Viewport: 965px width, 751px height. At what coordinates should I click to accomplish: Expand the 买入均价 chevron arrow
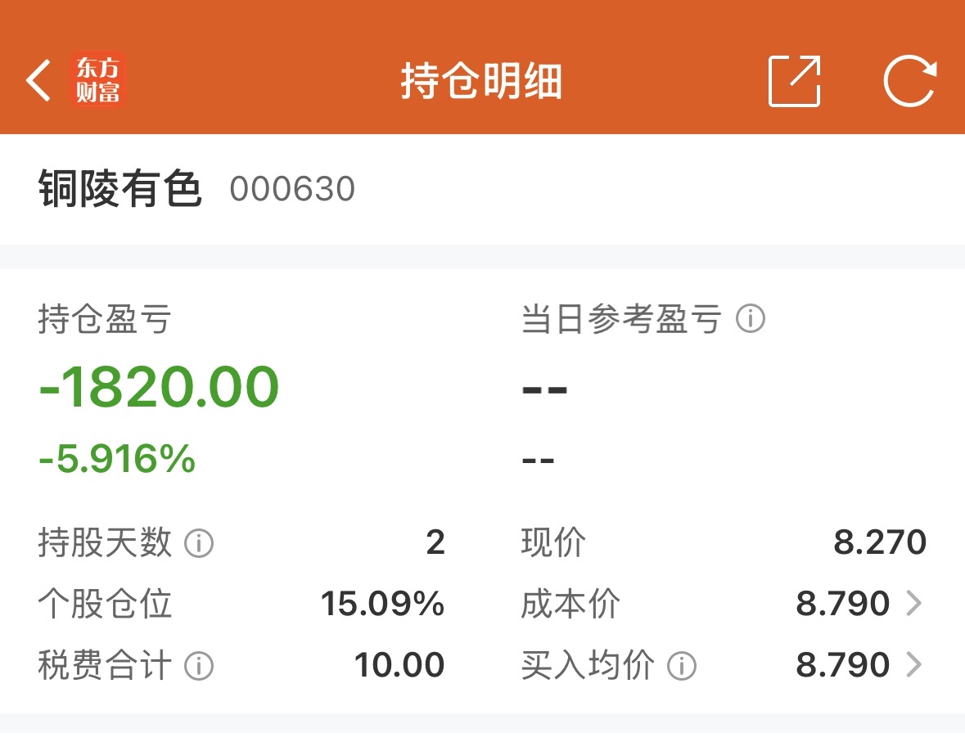[914, 666]
